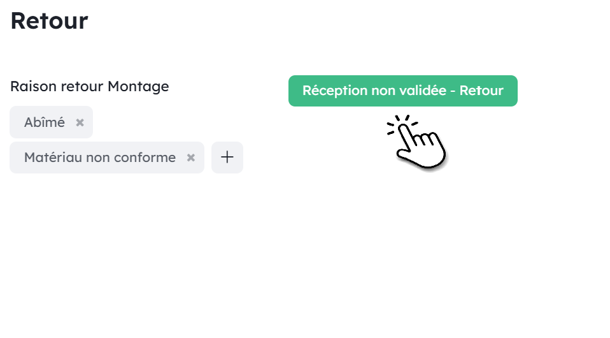610x338 pixels.
Task: Open the reason picker via plus icon
Action: point(227,158)
